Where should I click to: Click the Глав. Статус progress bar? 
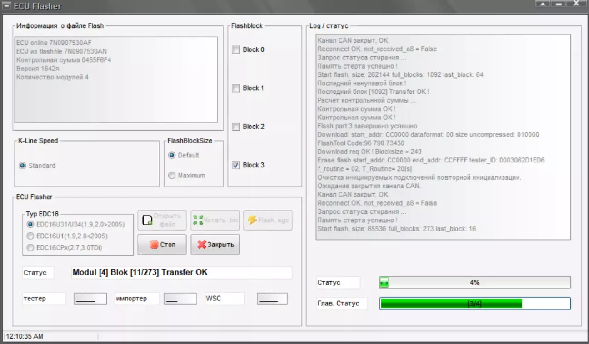(x=475, y=304)
